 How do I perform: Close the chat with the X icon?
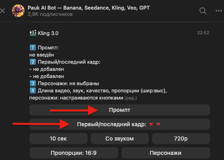tap(2, 11)
